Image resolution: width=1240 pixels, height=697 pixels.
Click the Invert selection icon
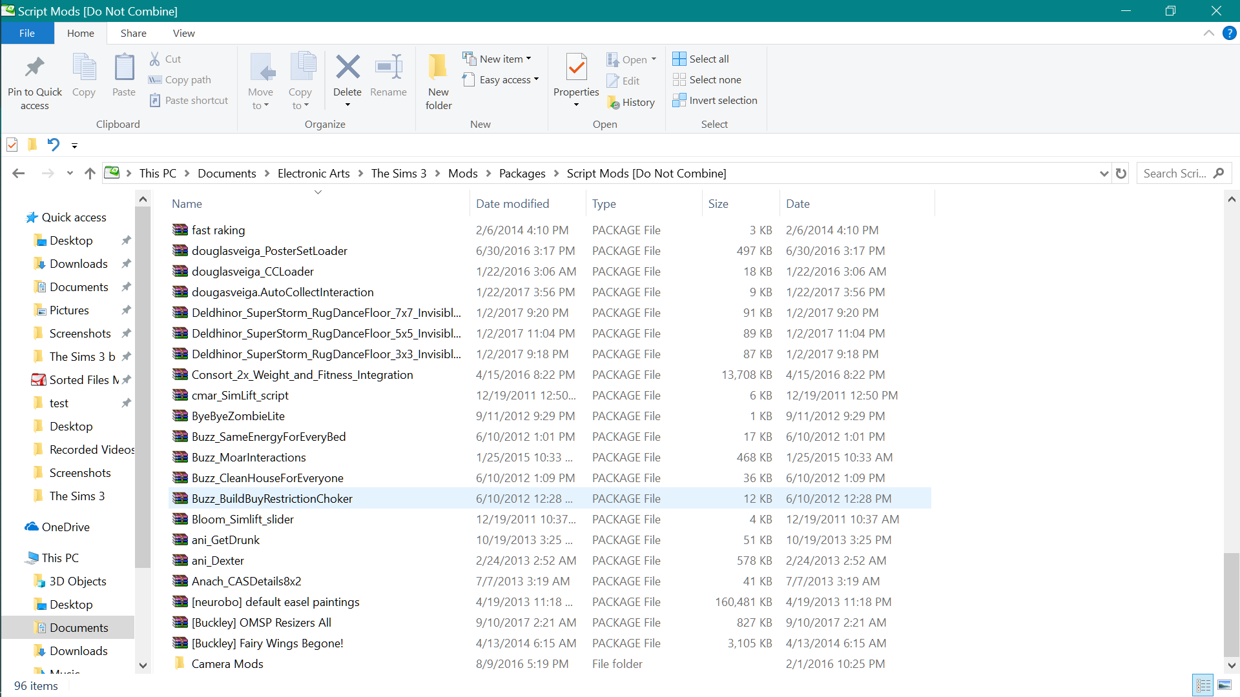pyautogui.click(x=679, y=100)
